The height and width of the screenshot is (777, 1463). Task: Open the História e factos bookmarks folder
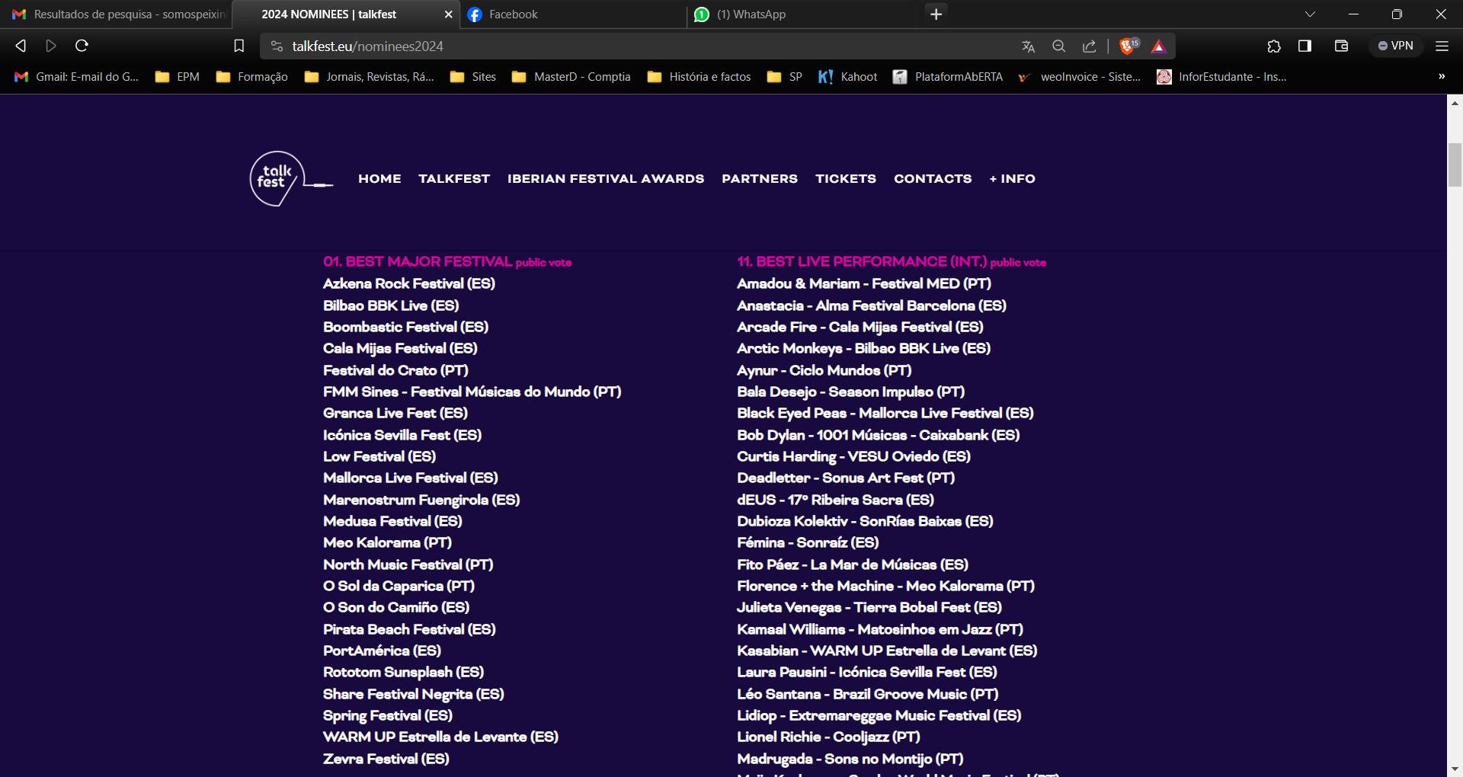(x=699, y=77)
